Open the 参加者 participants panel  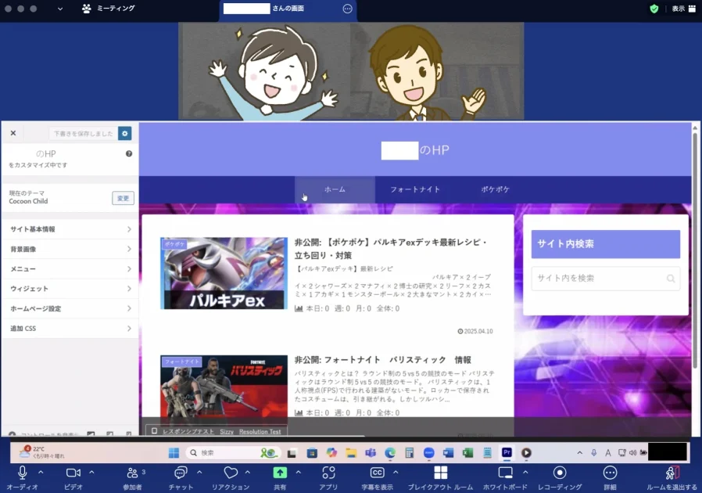pos(133,478)
